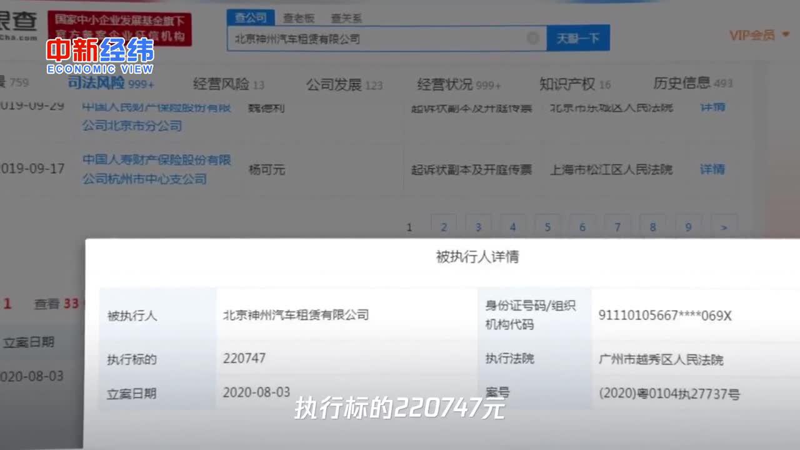Click 起诉状副本及开庭传票 in the 杨可元 row
800x450 pixels.
[471, 169]
